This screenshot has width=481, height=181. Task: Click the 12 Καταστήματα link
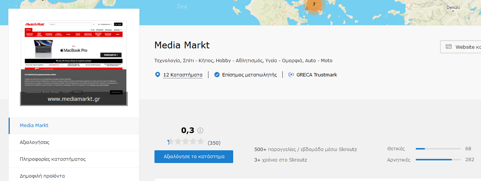point(183,75)
